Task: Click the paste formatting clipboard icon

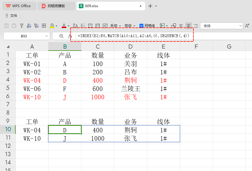Action: [14, 26]
